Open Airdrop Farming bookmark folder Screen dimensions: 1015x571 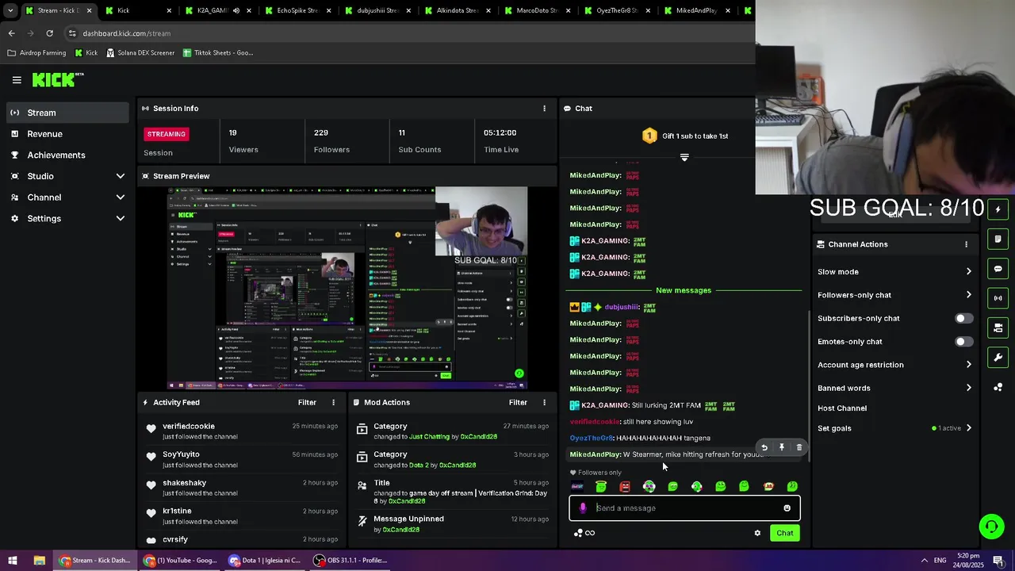pos(37,53)
